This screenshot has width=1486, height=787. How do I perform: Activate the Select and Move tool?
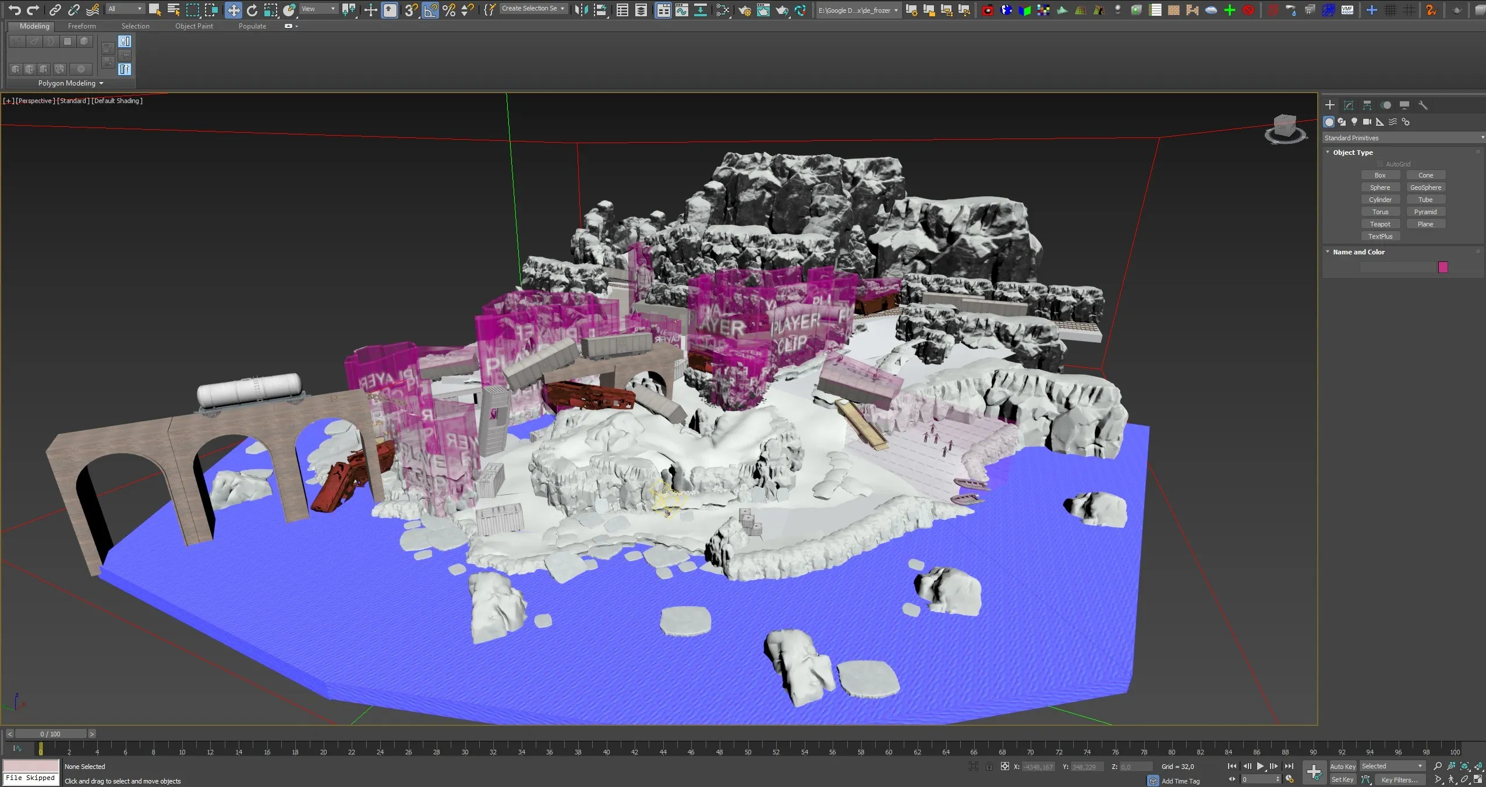coord(233,10)
